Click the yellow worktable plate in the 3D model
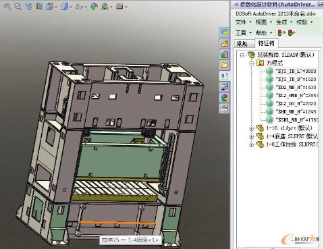 (x=113, y=198)
